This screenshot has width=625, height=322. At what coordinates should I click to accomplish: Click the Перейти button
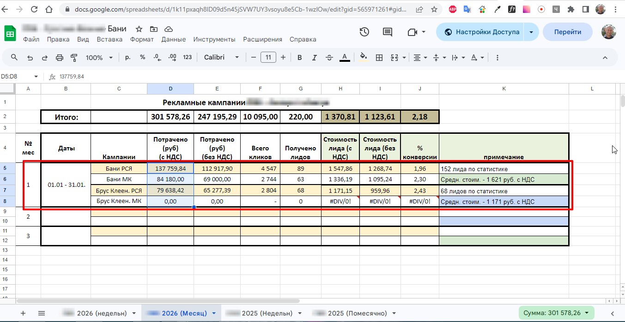pos(568,32)
